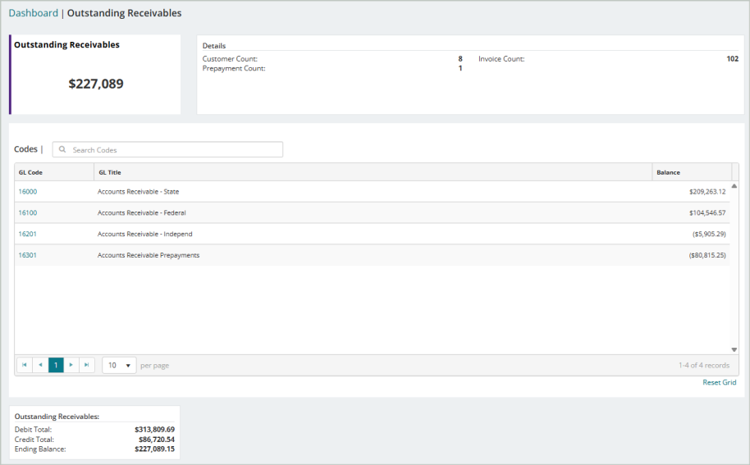Go to first page in pager
The image size is (750, 465).
pyautogui.click(x=25, y=365)
